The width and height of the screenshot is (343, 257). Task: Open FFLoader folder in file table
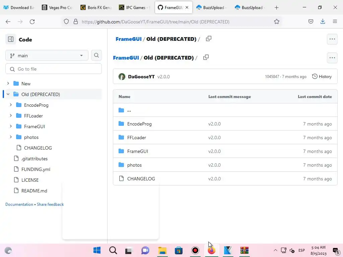(137, 138)
